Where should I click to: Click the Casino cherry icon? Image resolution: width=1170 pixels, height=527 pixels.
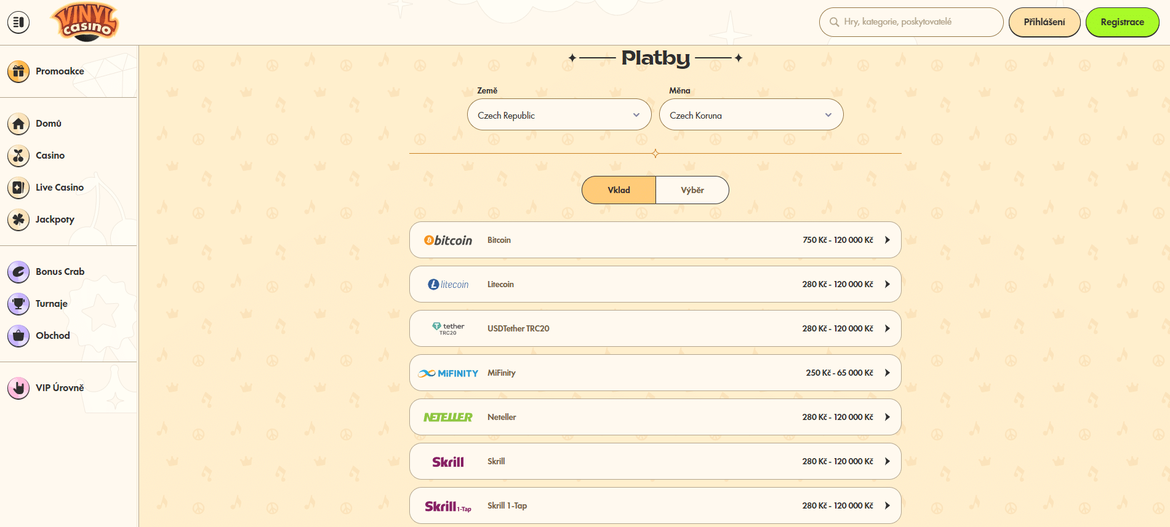click(x=18, y=156)
